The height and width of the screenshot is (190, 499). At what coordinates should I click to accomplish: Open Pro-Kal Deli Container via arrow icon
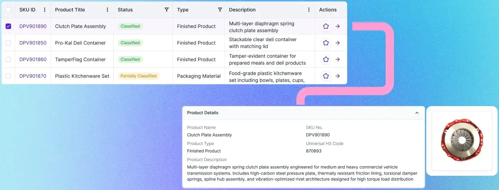coord(338,43)
